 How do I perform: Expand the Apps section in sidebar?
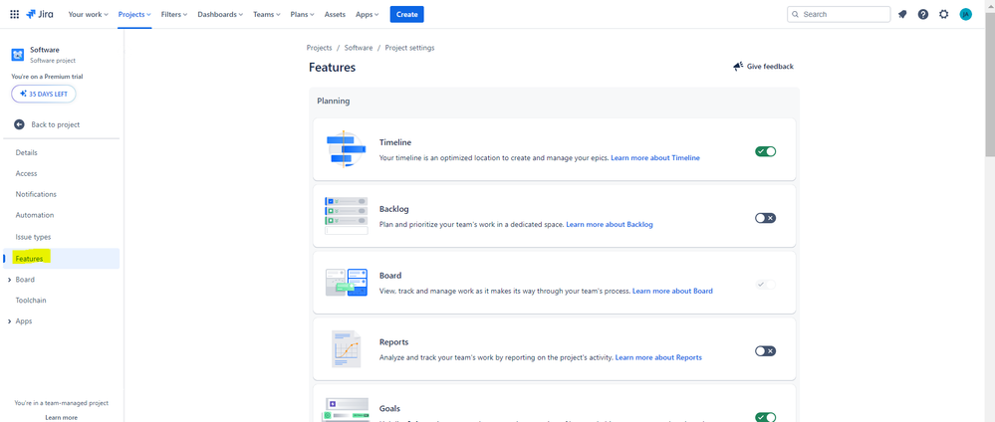coord(10,321)
